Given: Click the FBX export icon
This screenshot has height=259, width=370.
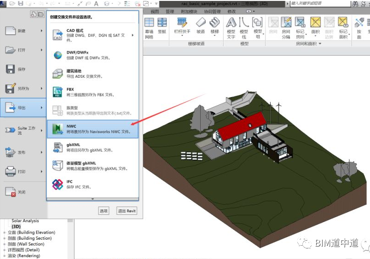Looking at the screenshot, I should pyautogui.click(x=58, y=92).
